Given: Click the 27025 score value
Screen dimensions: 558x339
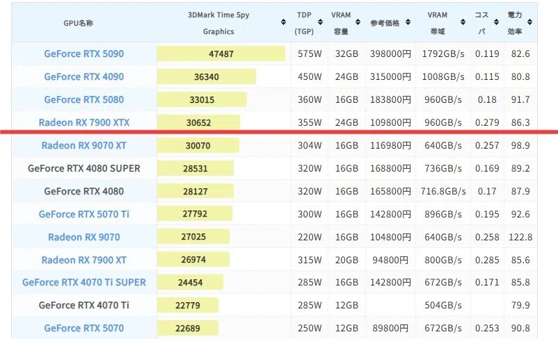Looking at the screenshot, I should click(x=193, y=237).
